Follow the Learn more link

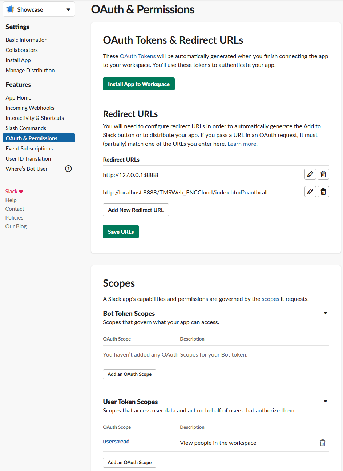[242, 144]
